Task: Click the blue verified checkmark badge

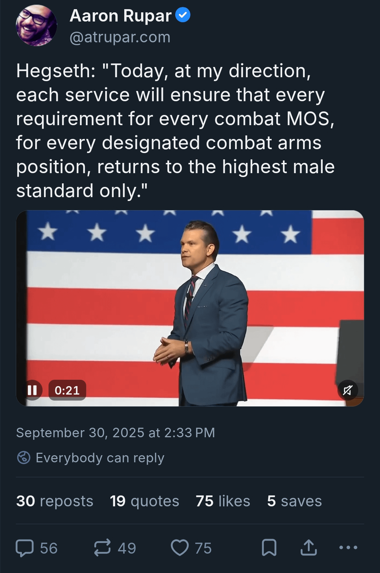Action: (x=183, y=15)
